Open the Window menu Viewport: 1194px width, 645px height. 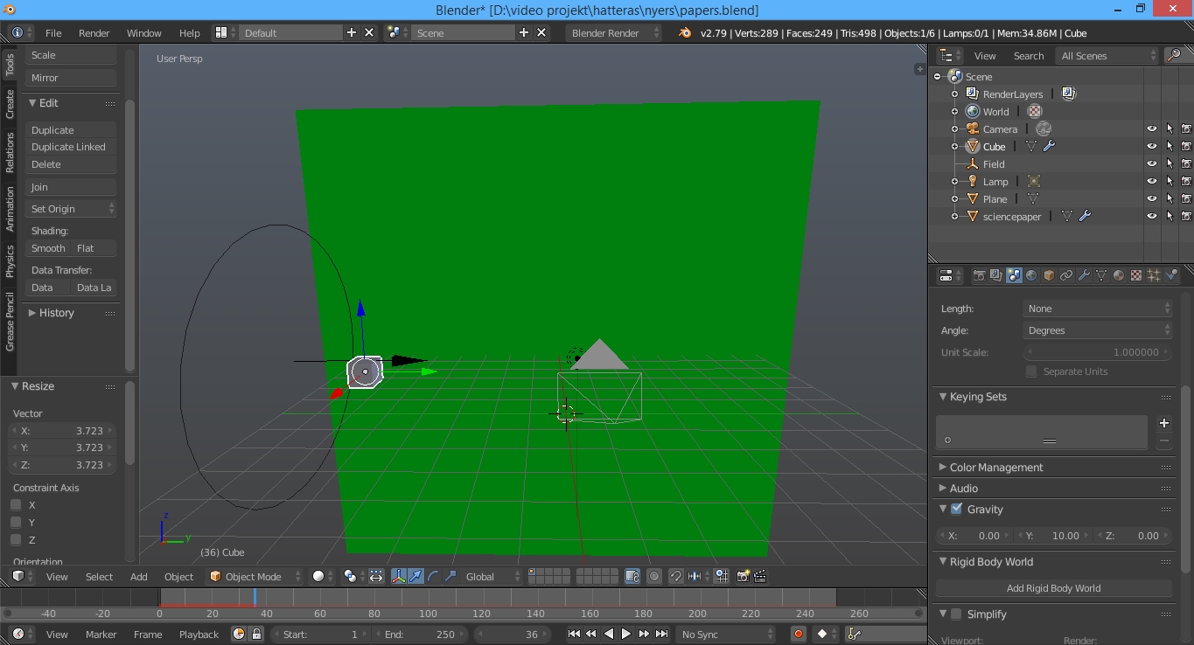click(x=144, y=32)
